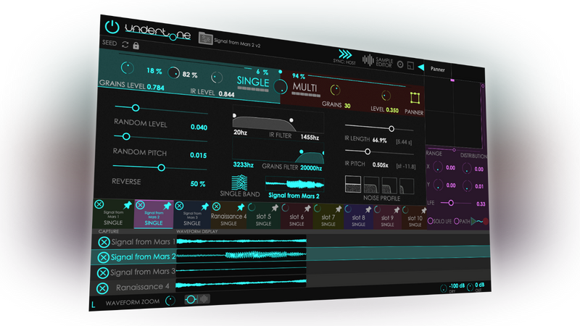The image size is (580, 326).
Task: Click the IR Length slider handle
Action: tap(391, 129)
